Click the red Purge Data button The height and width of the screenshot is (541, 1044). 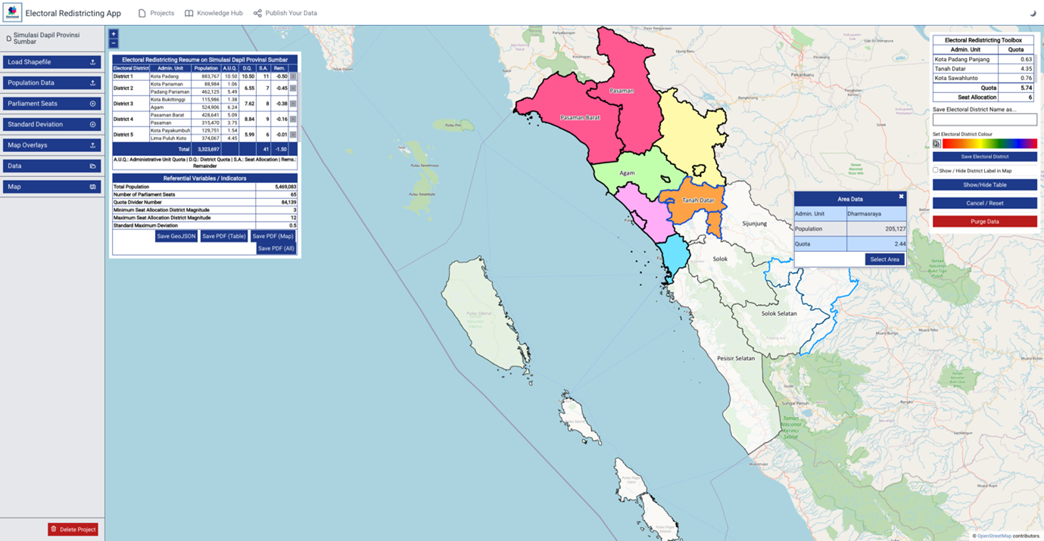click(984, 222)
